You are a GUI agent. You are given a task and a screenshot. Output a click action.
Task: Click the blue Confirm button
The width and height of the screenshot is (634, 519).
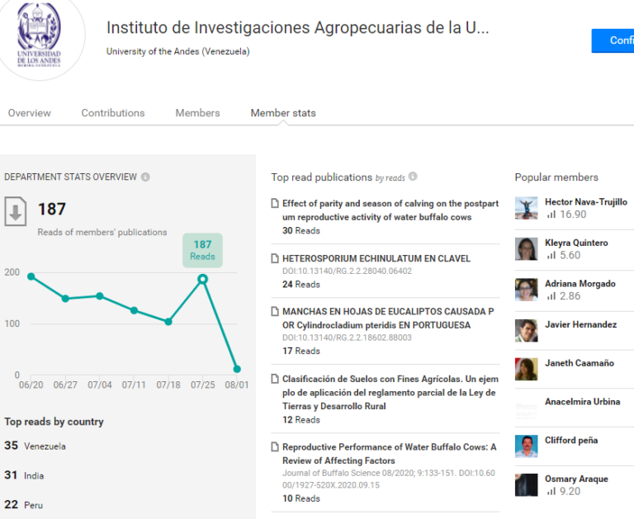613,40
